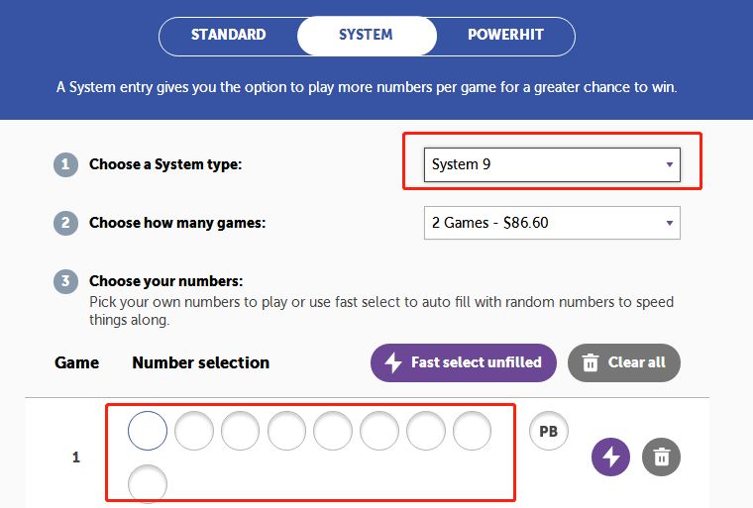The width and height of the screenshot is (753, 508).
Task: Expand the games count dropdown arrow
Action: coord(670,223)
